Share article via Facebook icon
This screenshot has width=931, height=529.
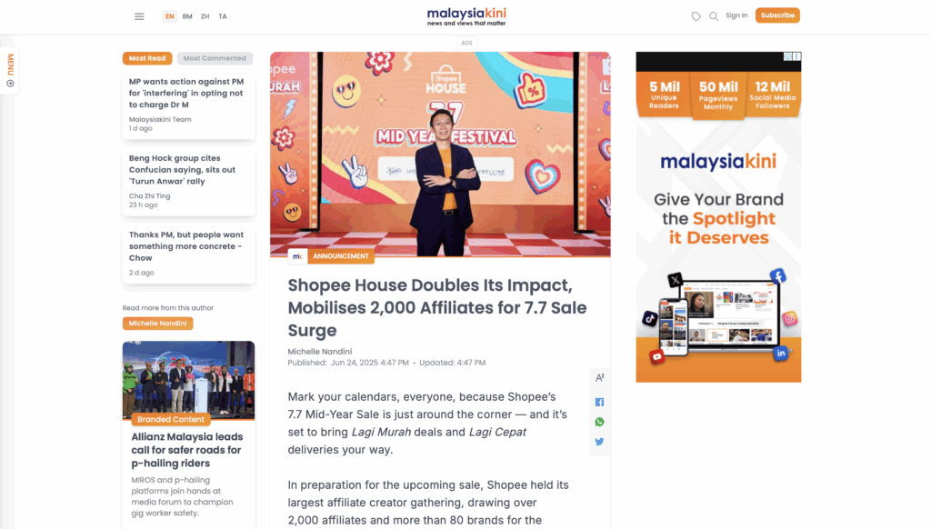(600, 402)
